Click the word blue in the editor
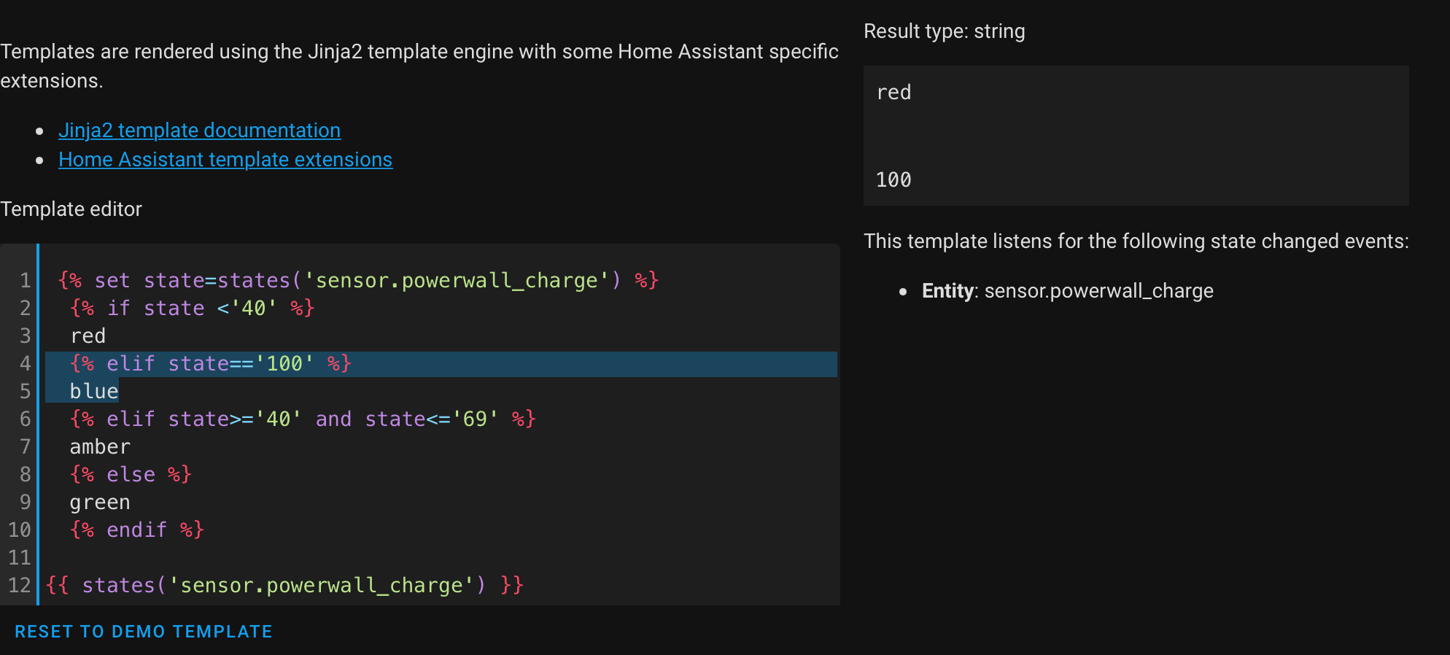The image size is (1450, 655). pyautogui.click(x=94, y=392)
